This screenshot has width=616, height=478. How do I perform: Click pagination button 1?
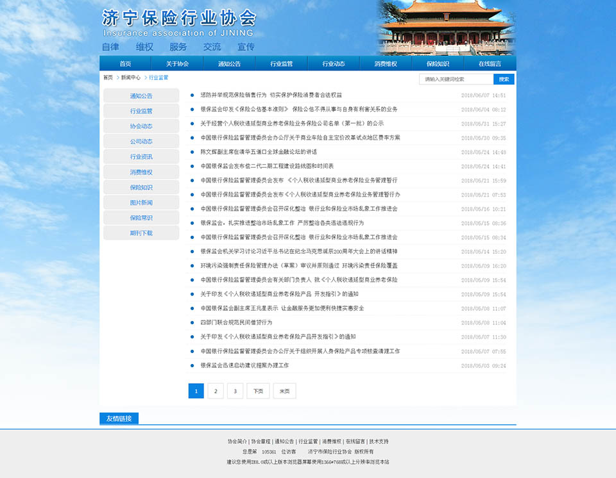pos(196,391)
